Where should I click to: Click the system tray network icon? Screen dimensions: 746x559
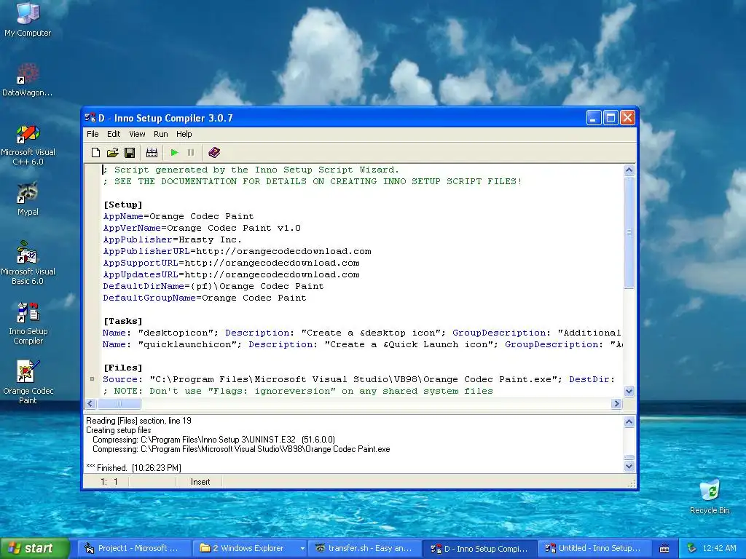click(692, 548)
